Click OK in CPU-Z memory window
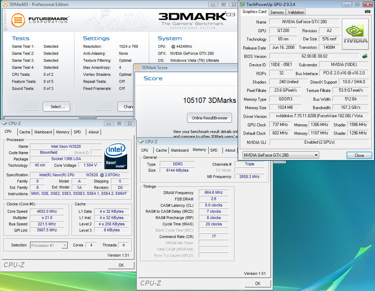Image resolution: width=375 pixels, height=291 pixels. pyautogui.click(x=258, y=283)
